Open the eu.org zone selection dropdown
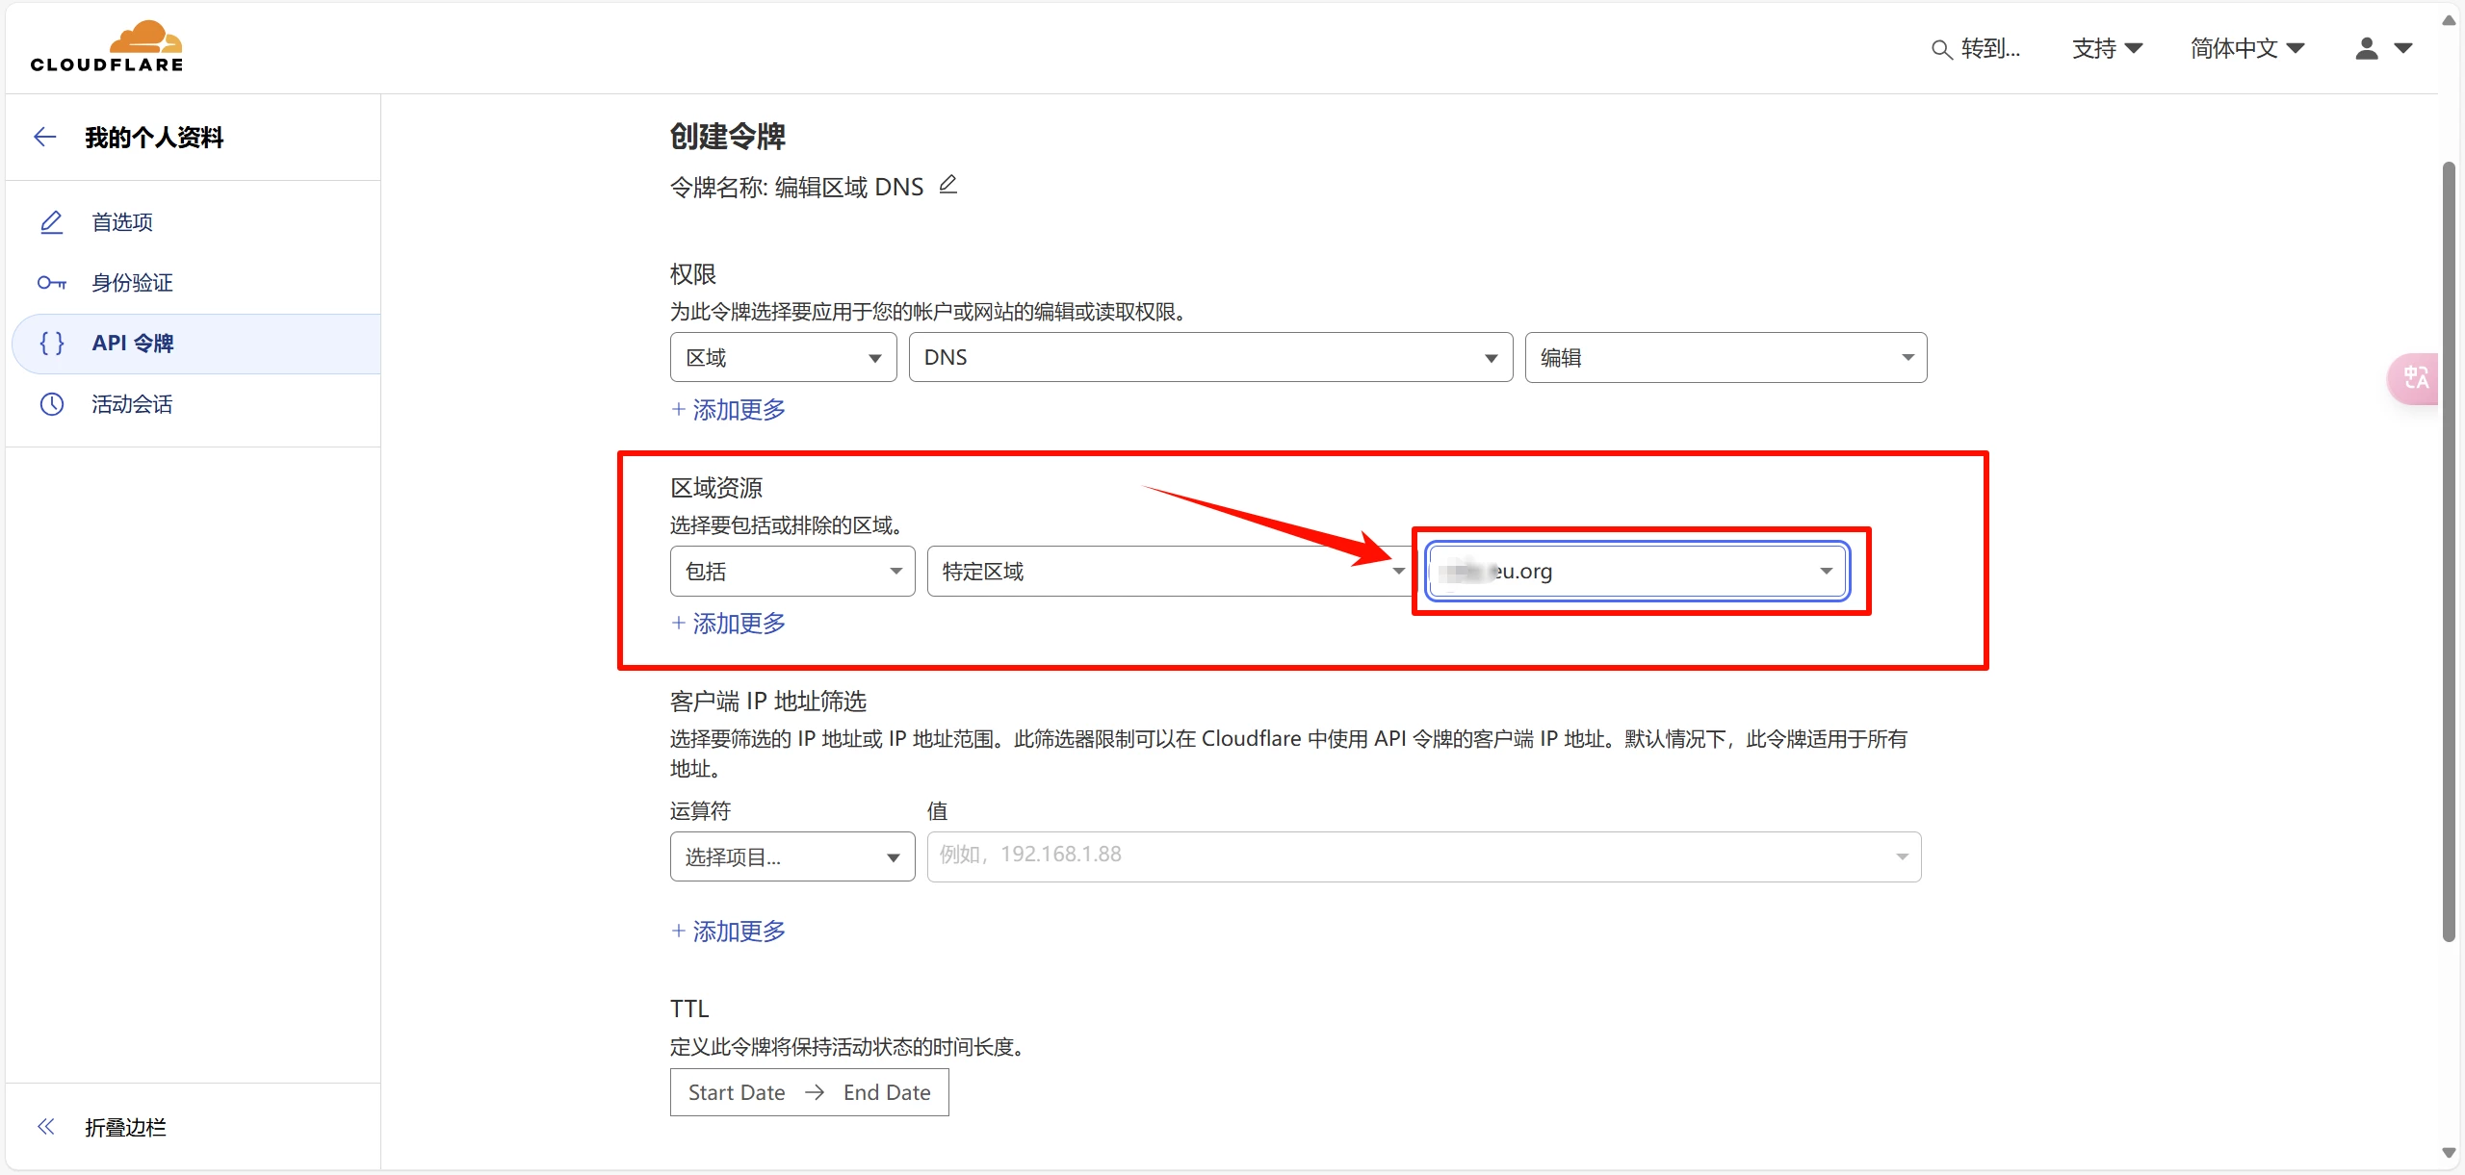Image resolution: width=2465 pixels, height=1175 pixels. (1637, 572)
